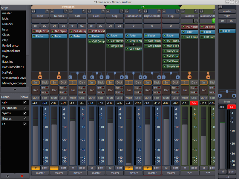Viewport: 239px width, 179px height.
Task: Toggle Calf Rotary plugin LED on BajoOscilante
Action: [146, 41]
